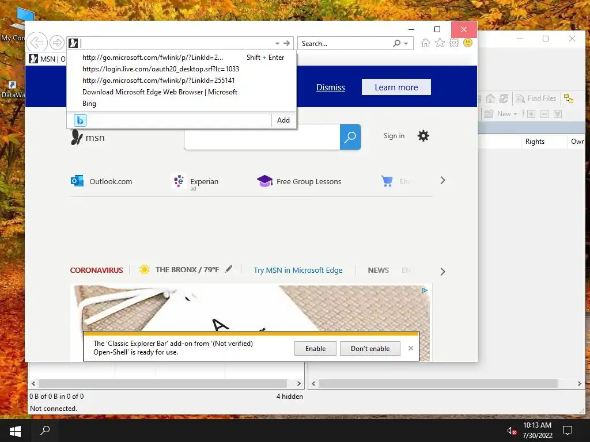Click Add search provider button
This screenshot has width=590, height=442.
pyautogui.click(x=283, y=120)
